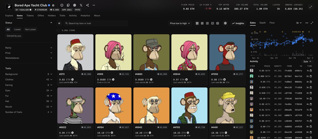318x139 pixels.
Task: Favorite the collection with the star icon
Action: pos(53,5)
